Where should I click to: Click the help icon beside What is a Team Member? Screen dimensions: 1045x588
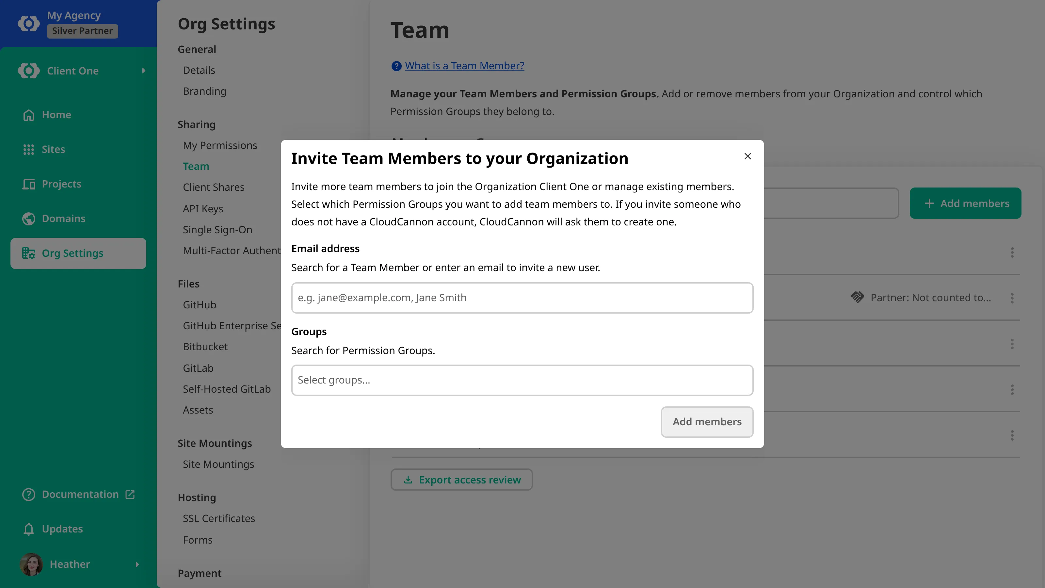(396, 66)
